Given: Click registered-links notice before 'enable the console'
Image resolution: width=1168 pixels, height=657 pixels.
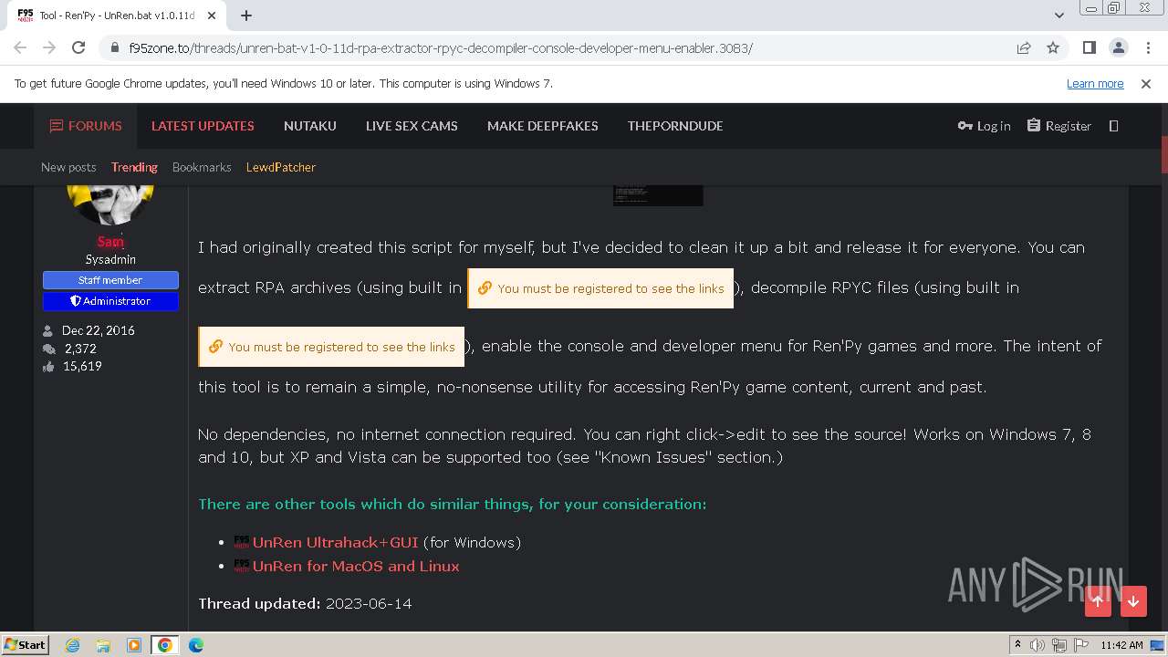Looking at the screenshot, I should 331,347.
